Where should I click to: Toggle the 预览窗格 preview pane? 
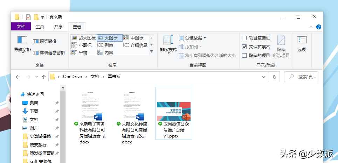pos(44,41)
